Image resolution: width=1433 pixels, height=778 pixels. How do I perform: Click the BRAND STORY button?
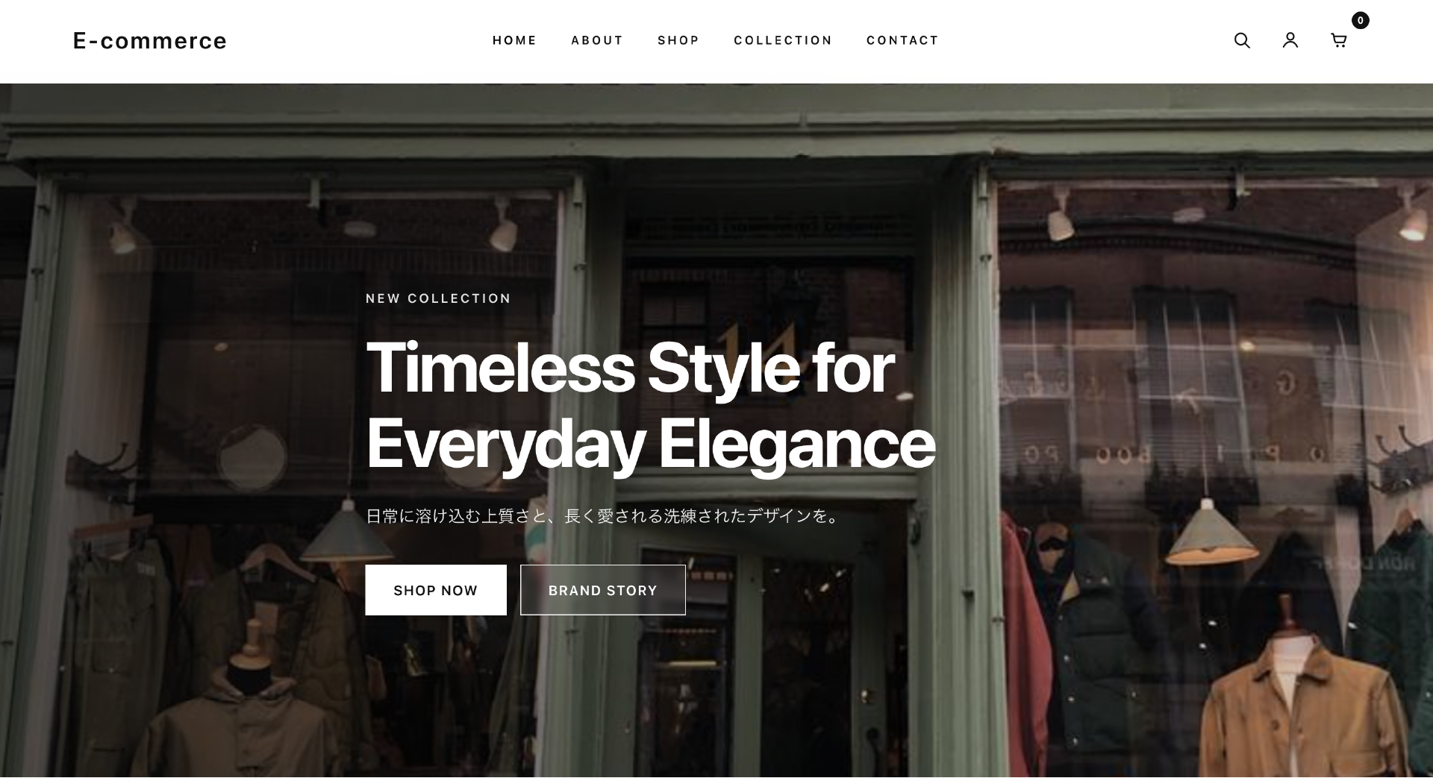click(x=603, y=590)
